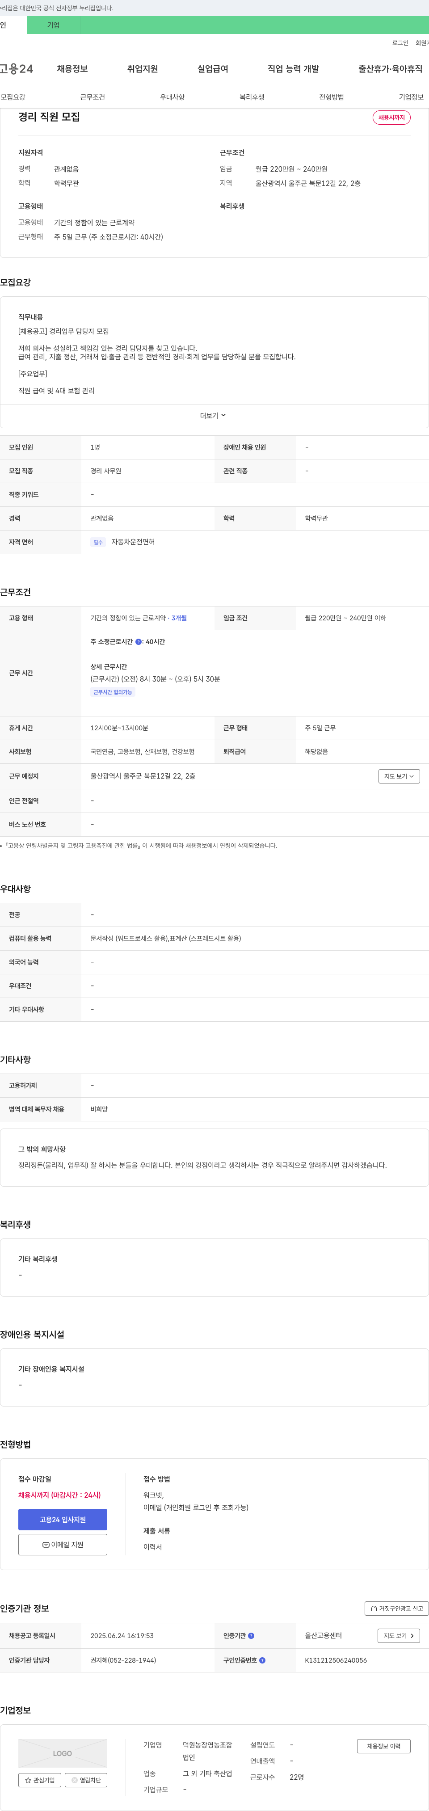Screen dimensions: 429x1811
Task: Click the 경리 직원 모집 job title
Action: pos(49,117)
